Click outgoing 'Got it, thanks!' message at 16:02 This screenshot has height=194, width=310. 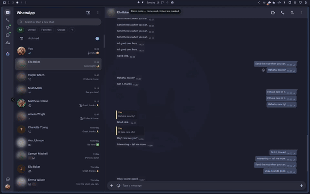[283, 152]
